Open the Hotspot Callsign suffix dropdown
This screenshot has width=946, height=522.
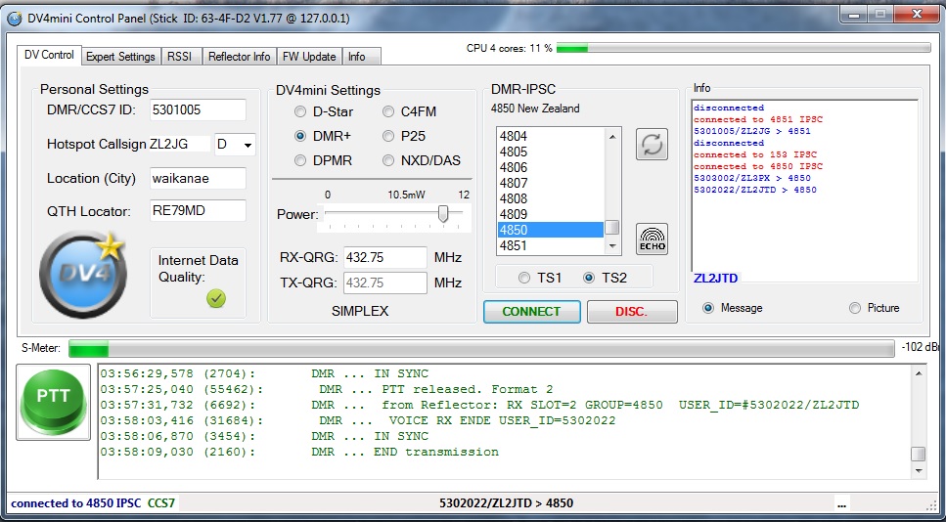click(248, 146)
